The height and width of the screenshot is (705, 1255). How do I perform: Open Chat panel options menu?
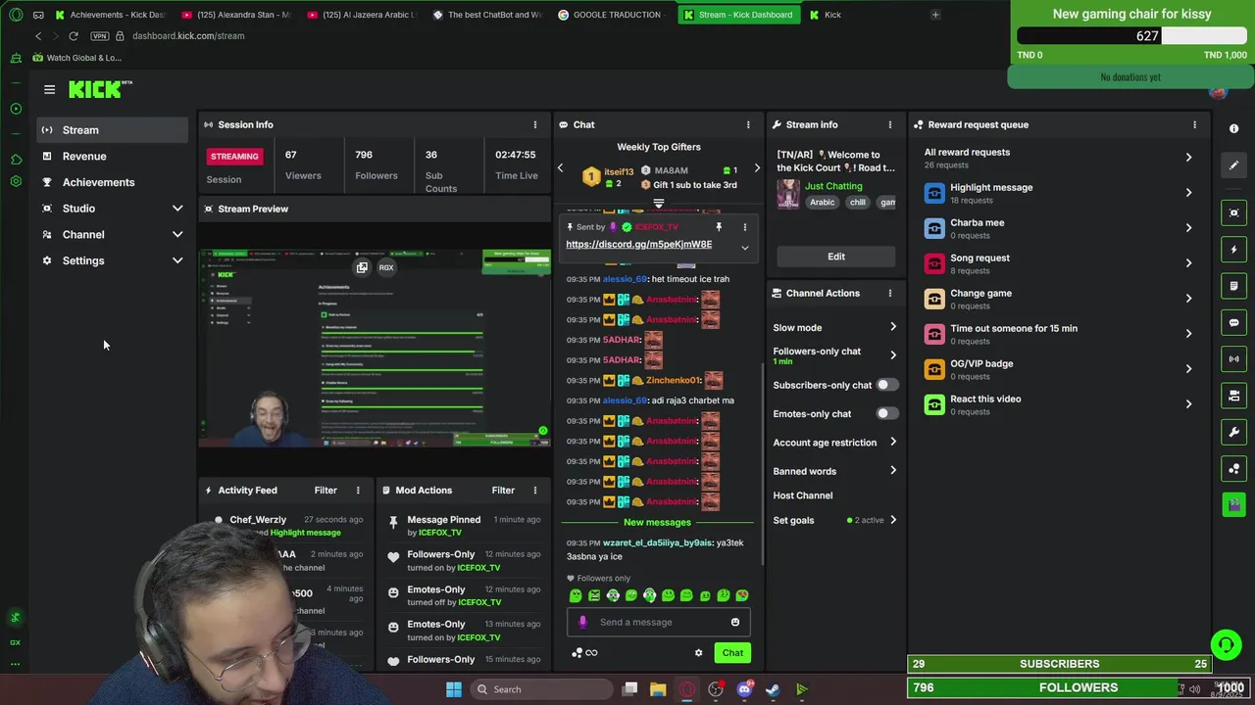coord(748,124)
